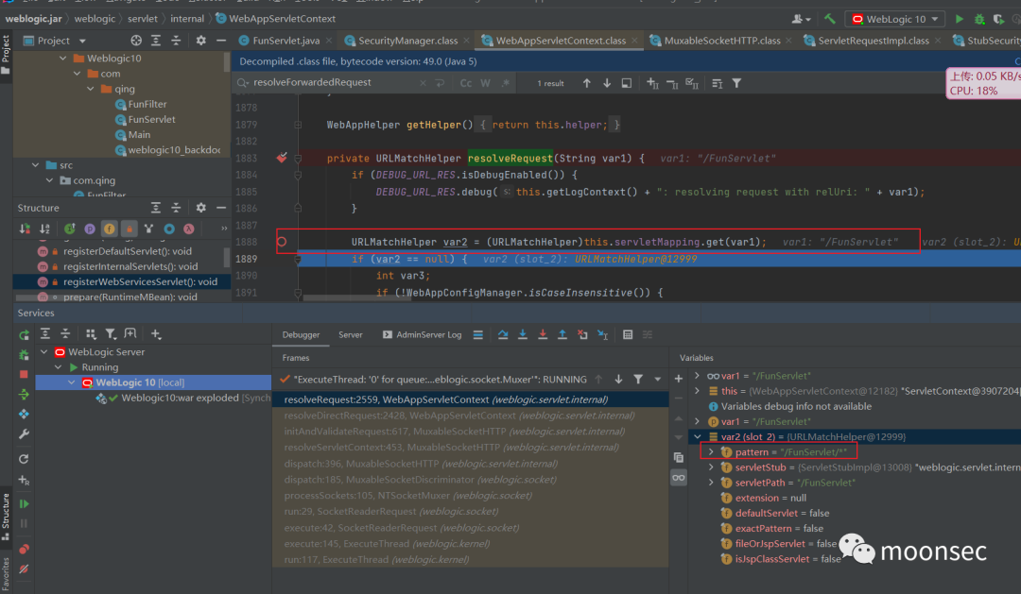Viewport: 1021px width, 594px height.
Task: Click the Project tree vertical scrollbar
Action: [x=227, y=61]
